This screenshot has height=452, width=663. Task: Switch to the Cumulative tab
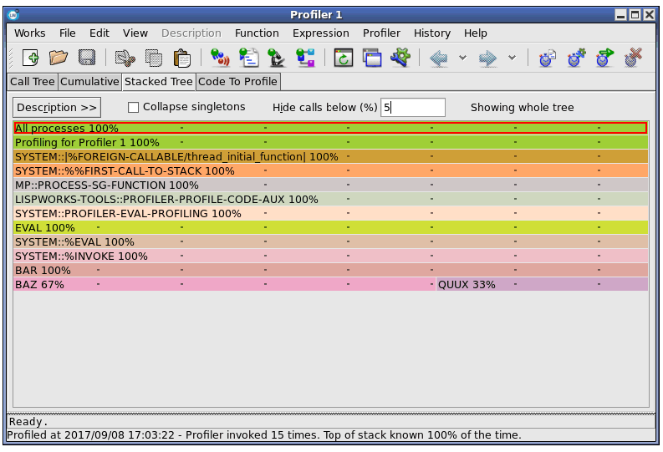pos(89,82)
